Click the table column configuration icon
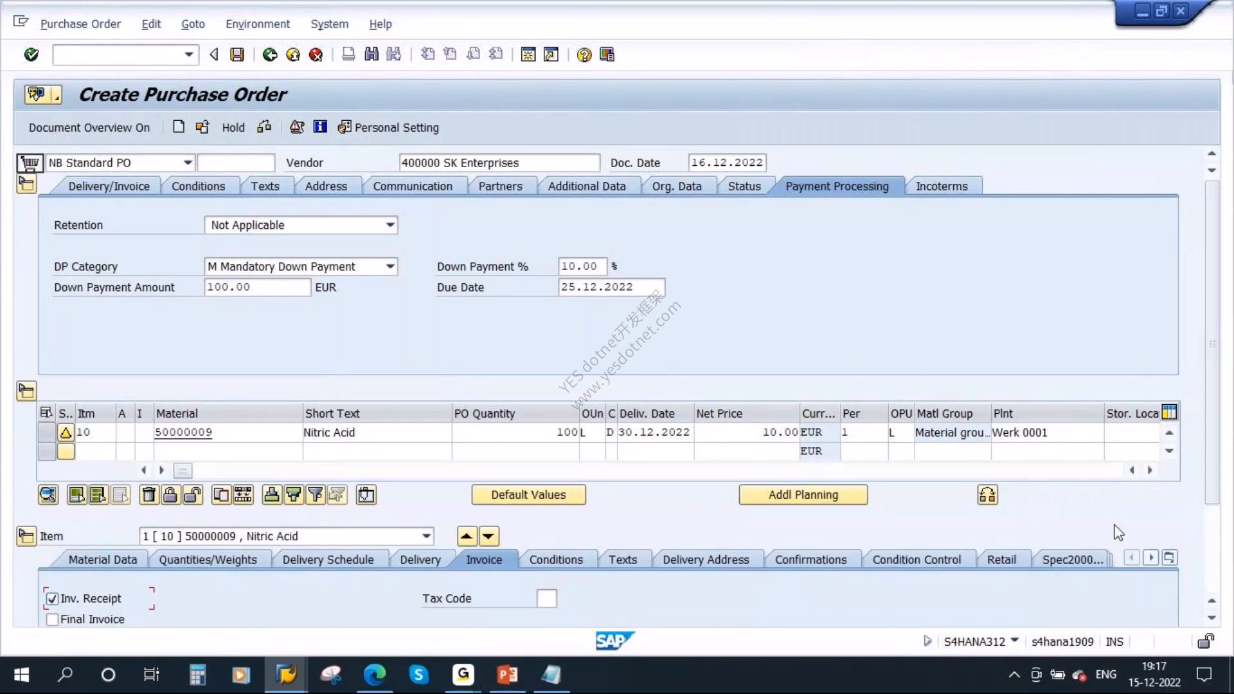1234x694 pixels. click(x=1169, y=413)
